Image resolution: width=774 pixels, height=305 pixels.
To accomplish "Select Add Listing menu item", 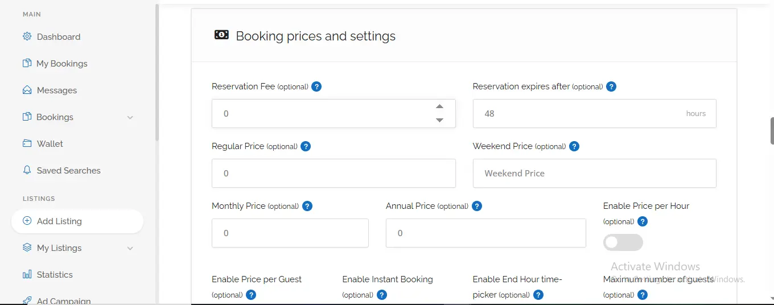I will click(59, 221).
